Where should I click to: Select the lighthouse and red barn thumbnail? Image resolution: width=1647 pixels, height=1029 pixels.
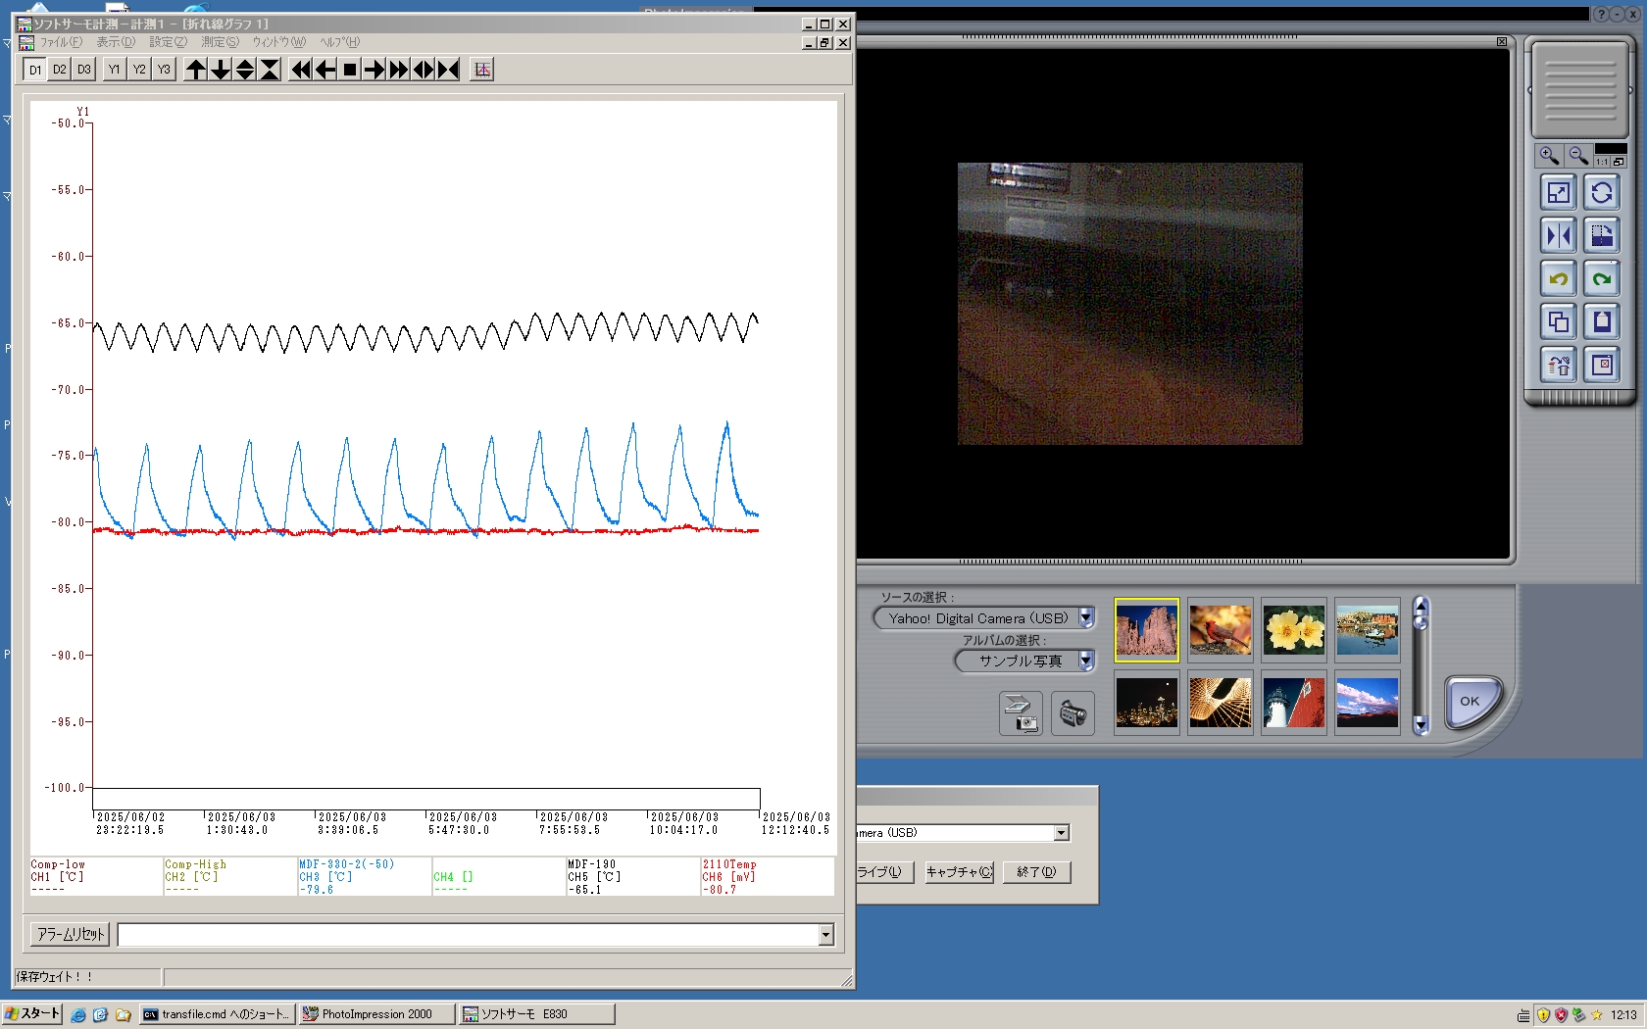(1293, 703)
